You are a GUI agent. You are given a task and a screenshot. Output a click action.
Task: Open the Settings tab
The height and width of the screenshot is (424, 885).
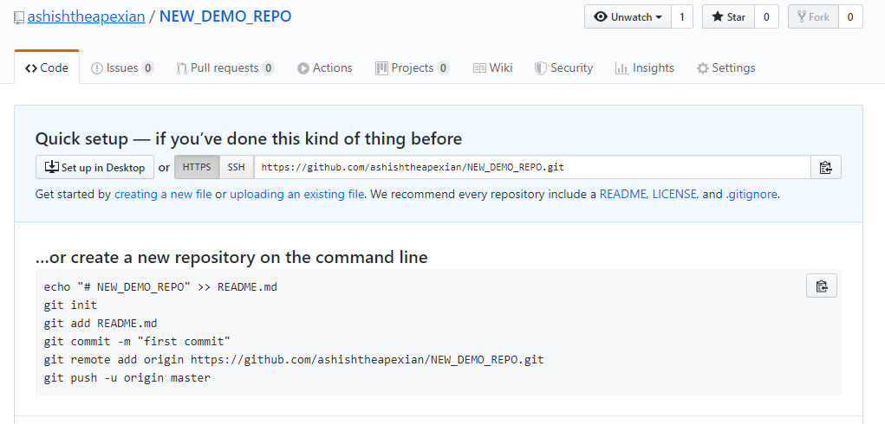pyautogui.click(x=726, y=67)
